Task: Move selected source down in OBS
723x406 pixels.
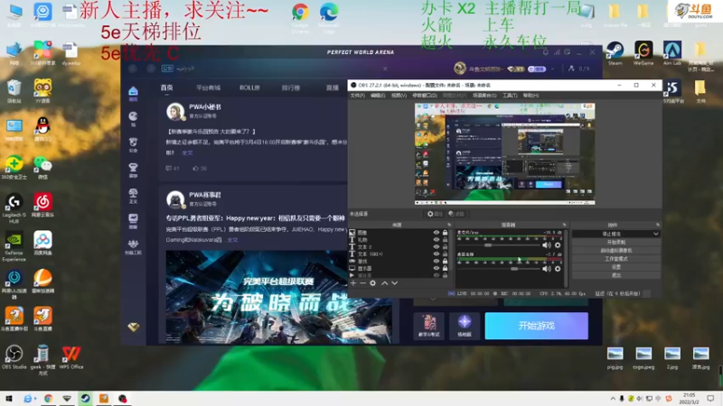Action: pyautogui.click(x=394, y=283)
